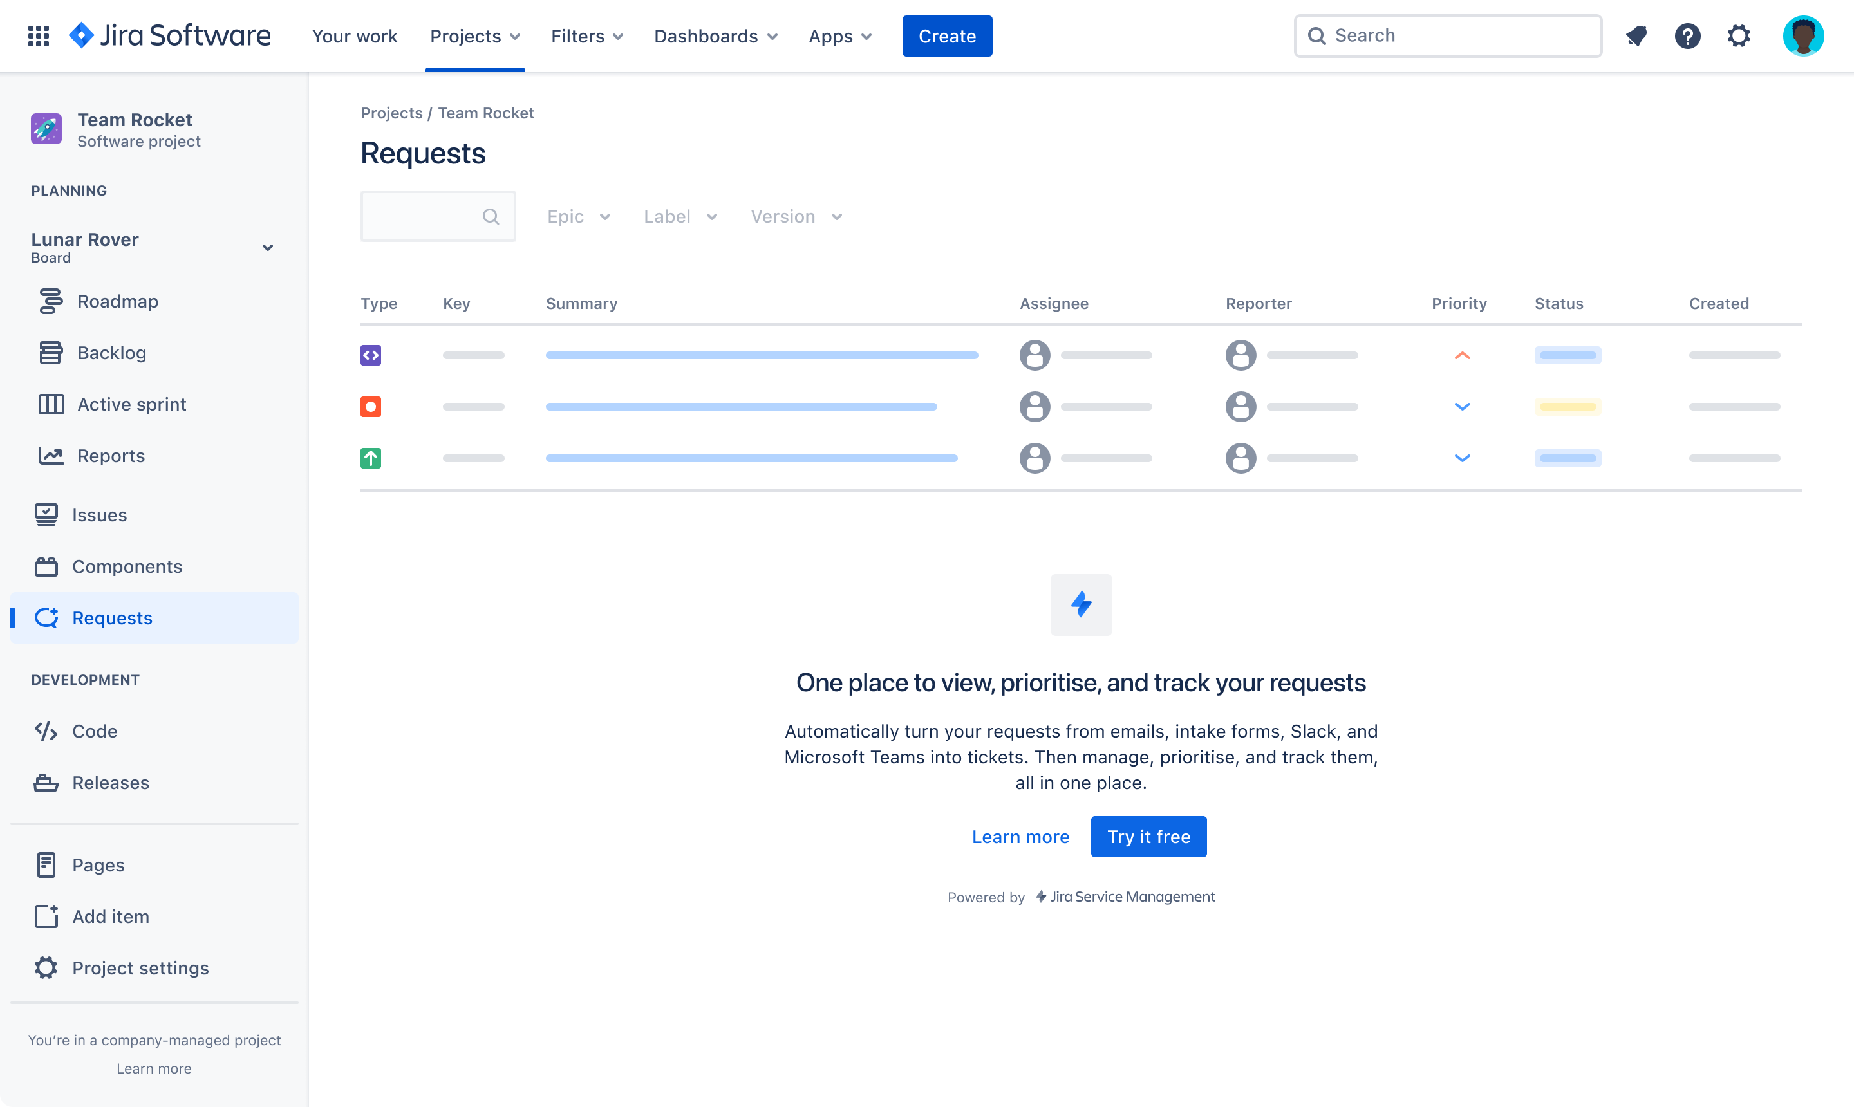This screenshot has width=1854, height=1107.
Task: Click the Active sprint icon in sidebar
Action: pyautogui.click(x=48, y=405)
